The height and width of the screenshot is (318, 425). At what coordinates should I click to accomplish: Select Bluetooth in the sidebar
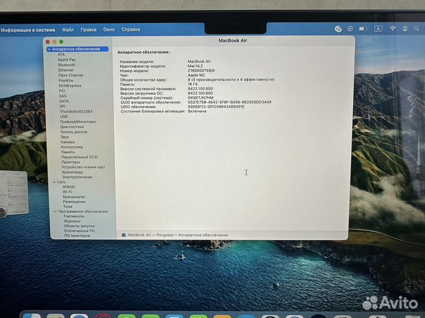(x=67, y=65)
